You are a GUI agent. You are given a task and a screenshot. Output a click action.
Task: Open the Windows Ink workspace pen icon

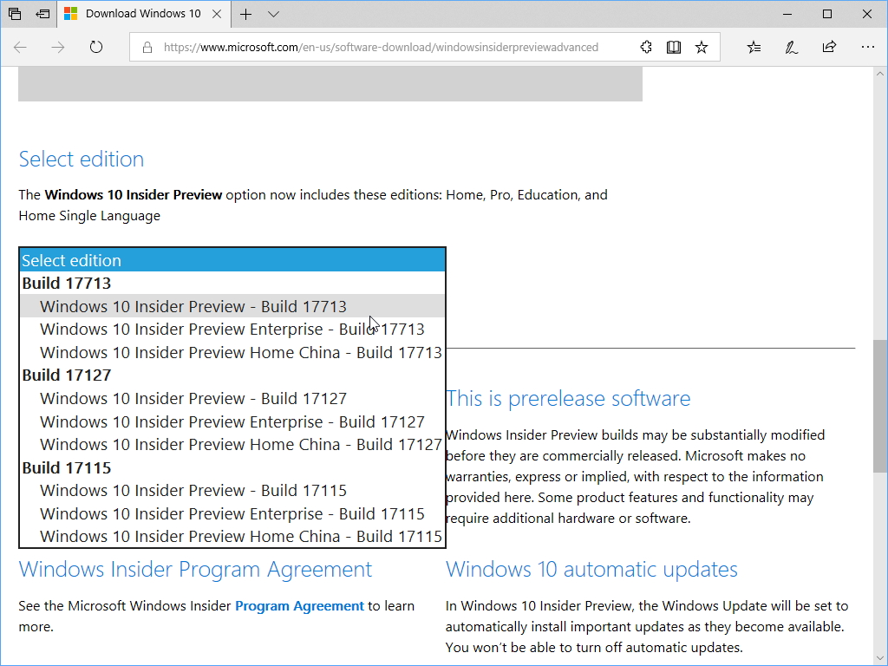pyautogui.click(x=791, y=47)
